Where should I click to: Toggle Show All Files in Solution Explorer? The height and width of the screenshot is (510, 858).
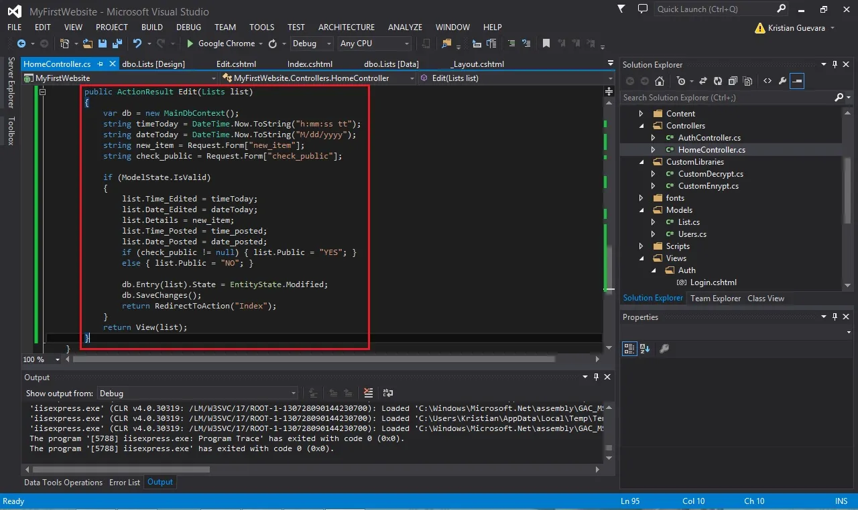point(747,81)
